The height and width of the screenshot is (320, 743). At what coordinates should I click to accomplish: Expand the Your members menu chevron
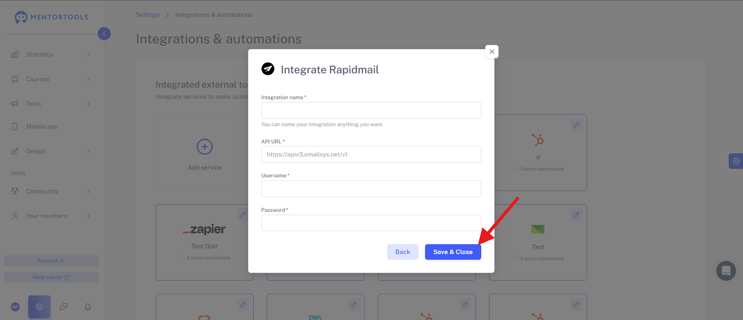click(89, 216)
